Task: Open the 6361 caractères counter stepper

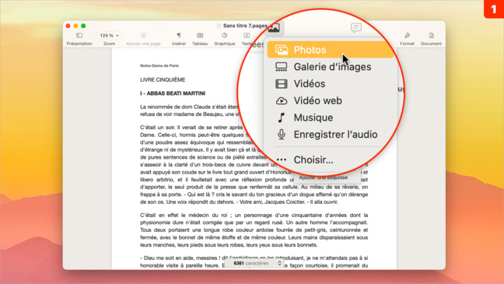Action: pyautogui.click(x=279, y=263)
